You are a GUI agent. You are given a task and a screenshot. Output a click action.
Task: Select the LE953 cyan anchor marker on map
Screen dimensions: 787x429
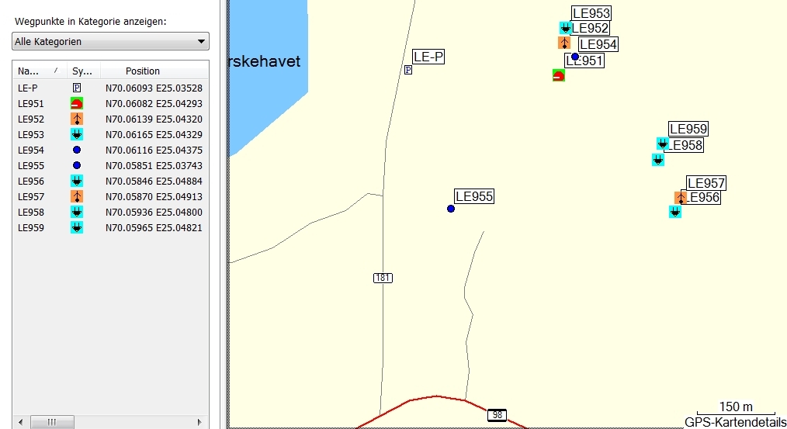[x=566, y=28]
